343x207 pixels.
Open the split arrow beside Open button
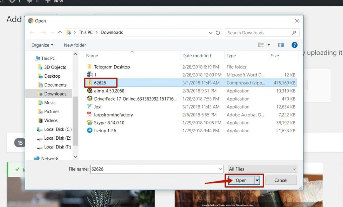257,180
